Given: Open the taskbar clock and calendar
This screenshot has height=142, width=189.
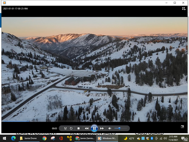Looking at the screenshot, I should (x=174, y=138).
